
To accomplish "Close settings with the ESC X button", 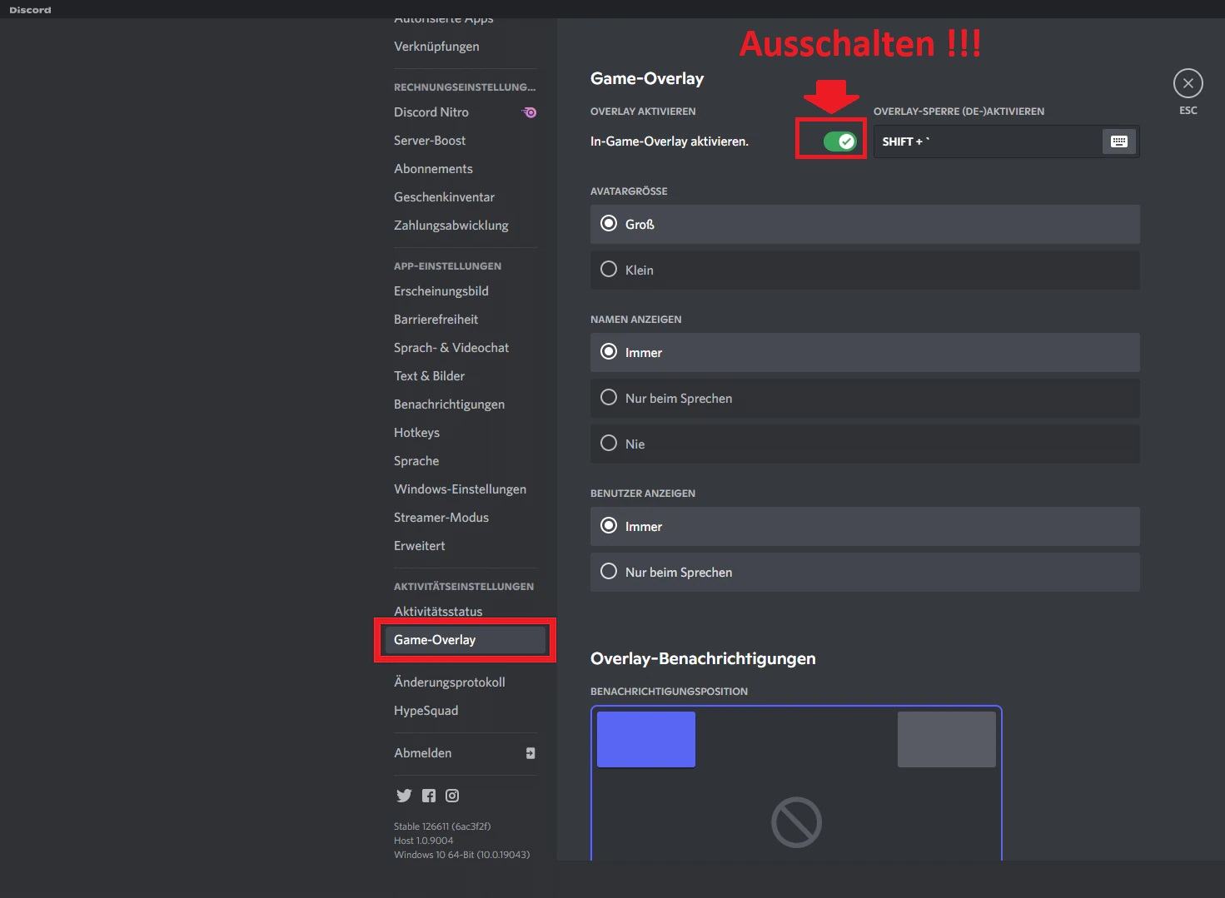I will 1188,83.
